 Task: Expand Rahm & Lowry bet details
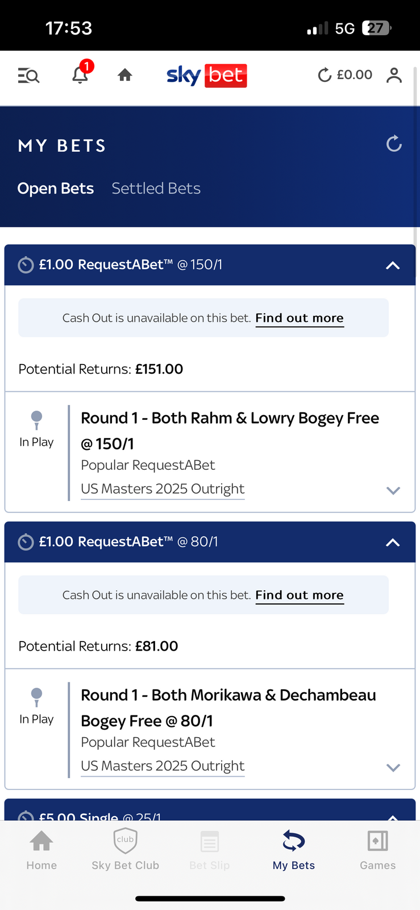[393, 490]
